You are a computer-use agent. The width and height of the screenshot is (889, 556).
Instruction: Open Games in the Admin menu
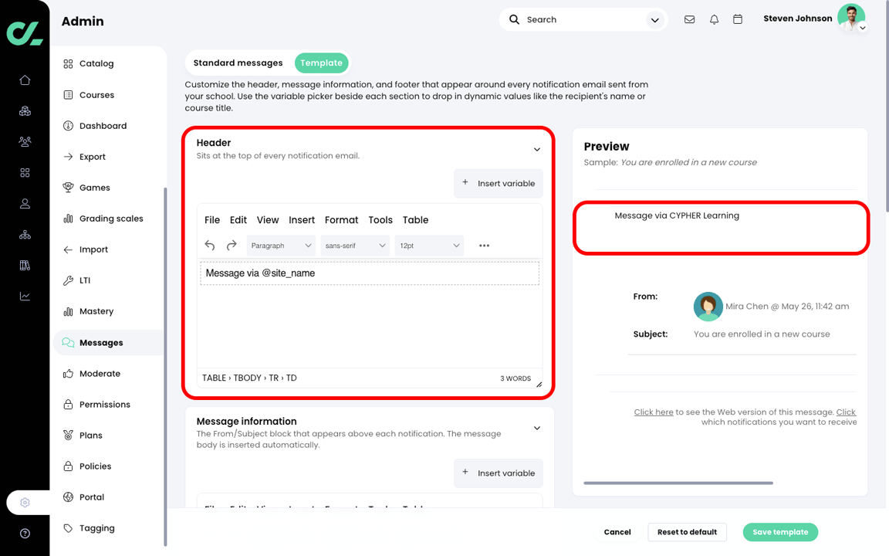click(x=95, y=188)
